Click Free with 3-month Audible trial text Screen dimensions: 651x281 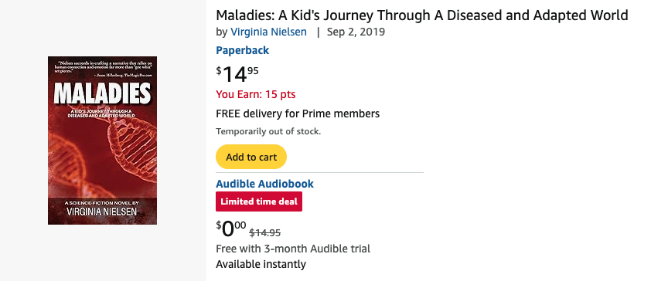click(293, 249)
